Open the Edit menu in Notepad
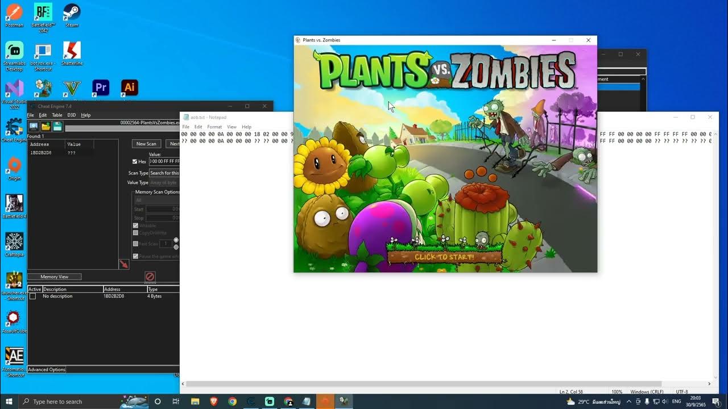 click(198, 127)
